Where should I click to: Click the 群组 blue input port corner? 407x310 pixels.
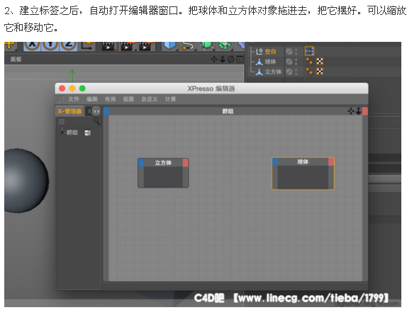point(106,111)
